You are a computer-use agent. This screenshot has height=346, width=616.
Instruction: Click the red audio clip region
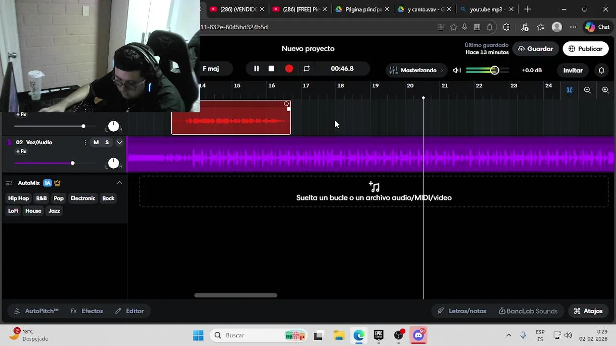point(231,118)
